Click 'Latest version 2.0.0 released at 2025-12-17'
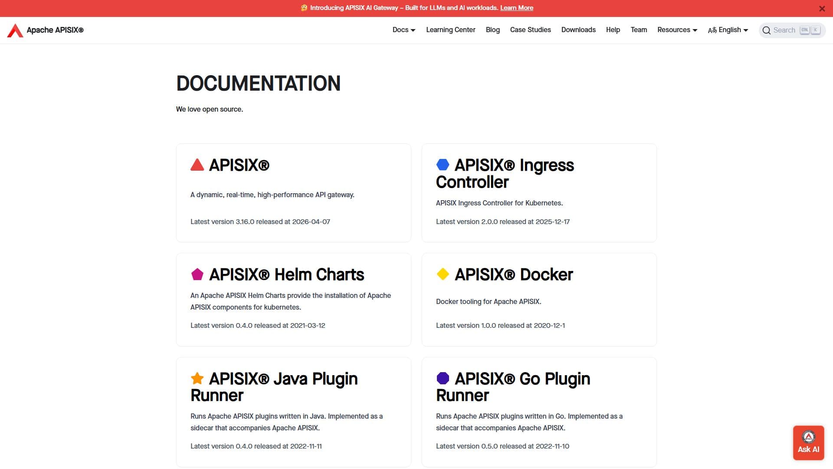Image resolution: width=833 pixels, height=469 pixels. pyautogui.click(x=503, y=221)
